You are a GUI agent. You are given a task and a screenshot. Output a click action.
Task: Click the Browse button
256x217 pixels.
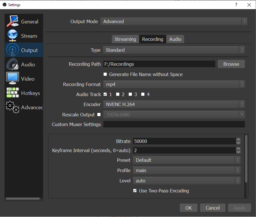pyautogui.click(x=231, y=64)
